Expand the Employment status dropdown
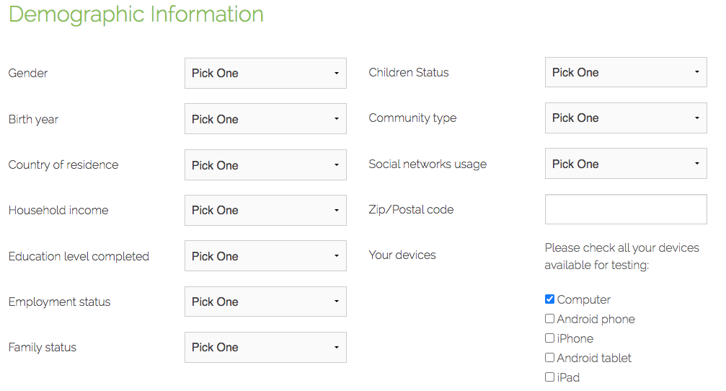Image resolution: width=726 pixels, height=391 pixels. click(265, 302)
